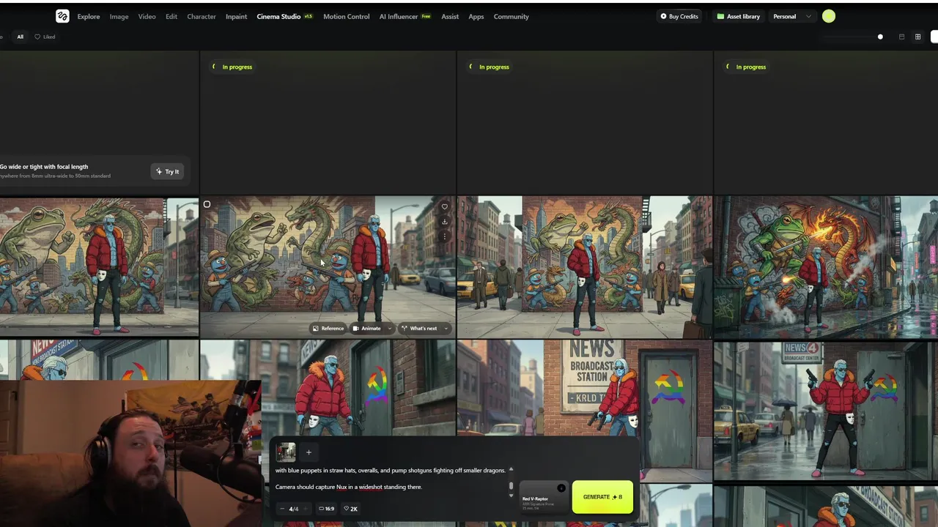This screenshot has height=527, width=938.
Task: Open three-dot more options on hovered image
Action: click(444, 236)
